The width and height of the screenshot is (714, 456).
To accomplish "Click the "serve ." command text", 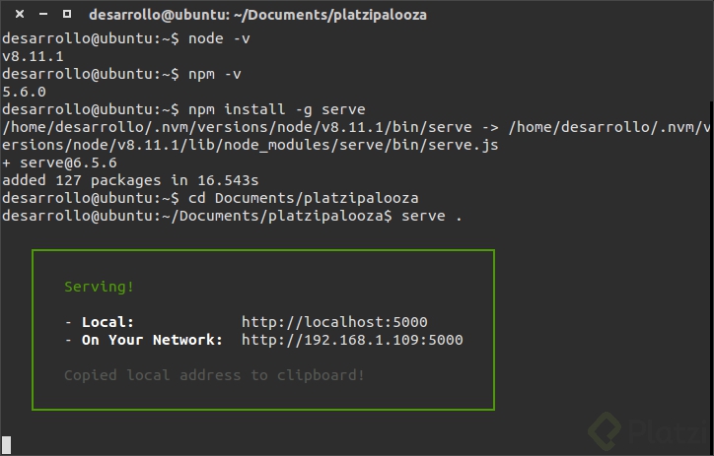I will (x=432, y=216).
